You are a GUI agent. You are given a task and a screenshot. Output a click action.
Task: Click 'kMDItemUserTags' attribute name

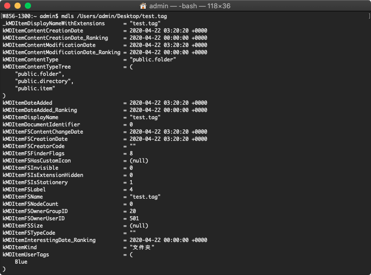coord(26,255)
